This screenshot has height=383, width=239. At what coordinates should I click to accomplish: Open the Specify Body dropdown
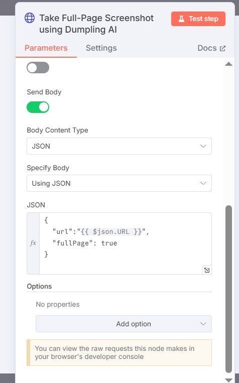tap(119, 183)
